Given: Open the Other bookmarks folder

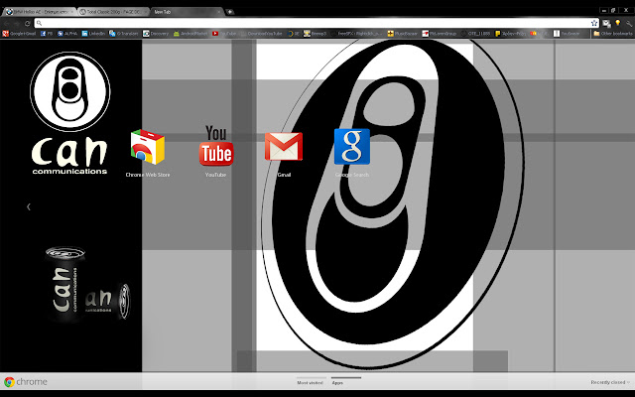Looking at the screenshot, I should pos(613,34).
